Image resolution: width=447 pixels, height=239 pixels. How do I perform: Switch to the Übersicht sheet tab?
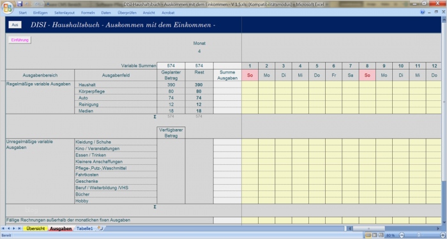36,228
